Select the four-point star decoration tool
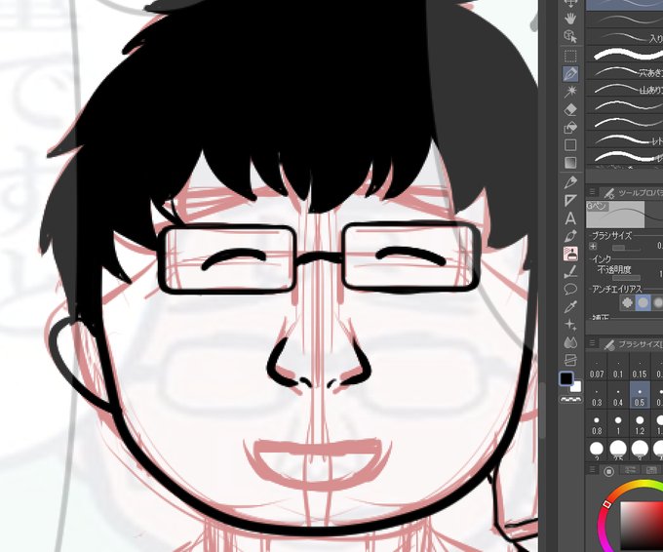The image size is (663, 552). point(570,325)
